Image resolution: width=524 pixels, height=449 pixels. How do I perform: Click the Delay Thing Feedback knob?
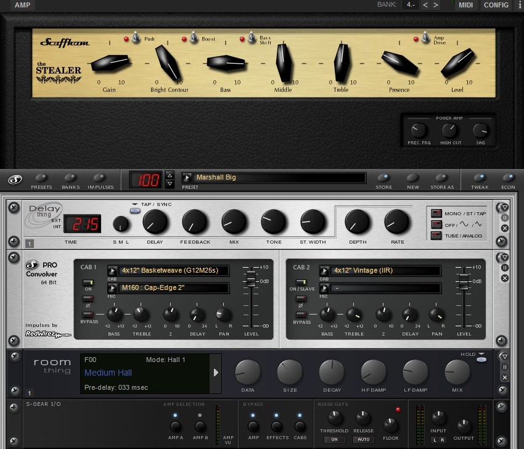pos(194,221)
